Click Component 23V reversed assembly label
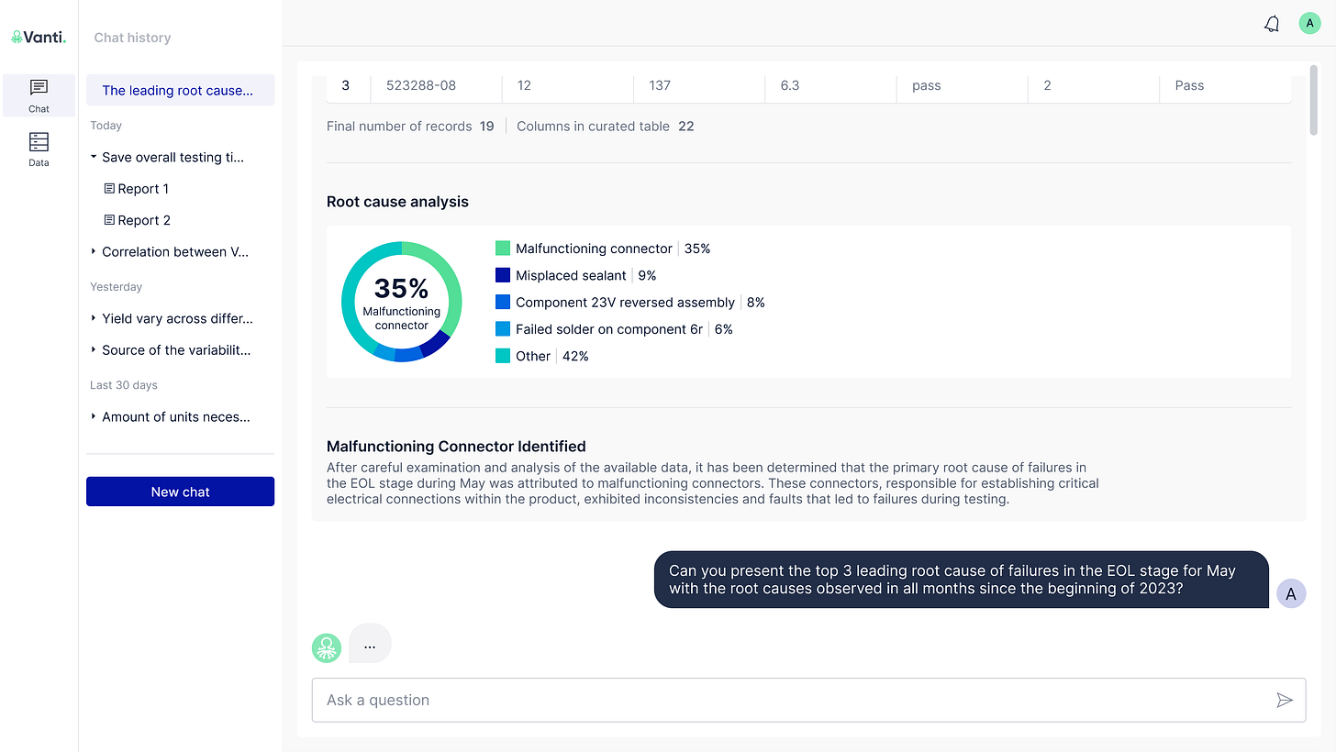This screenshot has height=752, width=1336. [x=625, y=302]
